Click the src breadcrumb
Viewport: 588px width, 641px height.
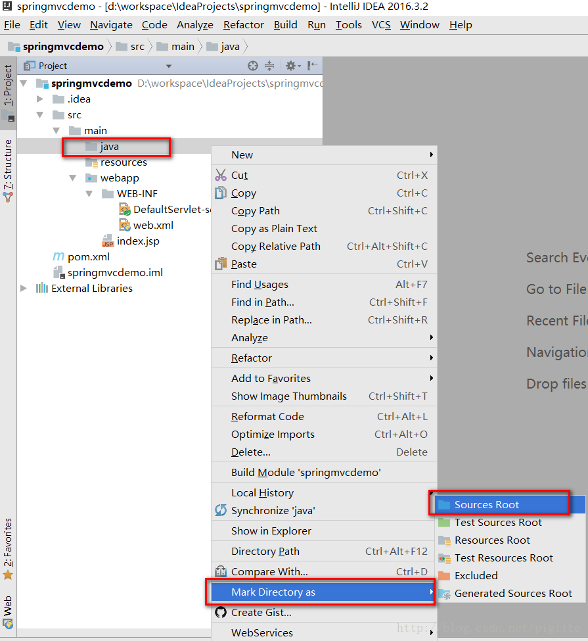(130, 47)
